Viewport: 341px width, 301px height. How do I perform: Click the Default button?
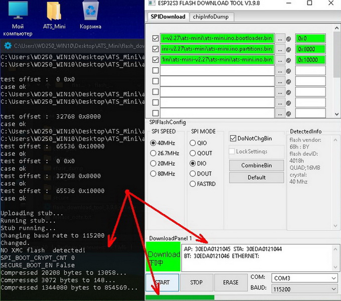pos(256,178)
